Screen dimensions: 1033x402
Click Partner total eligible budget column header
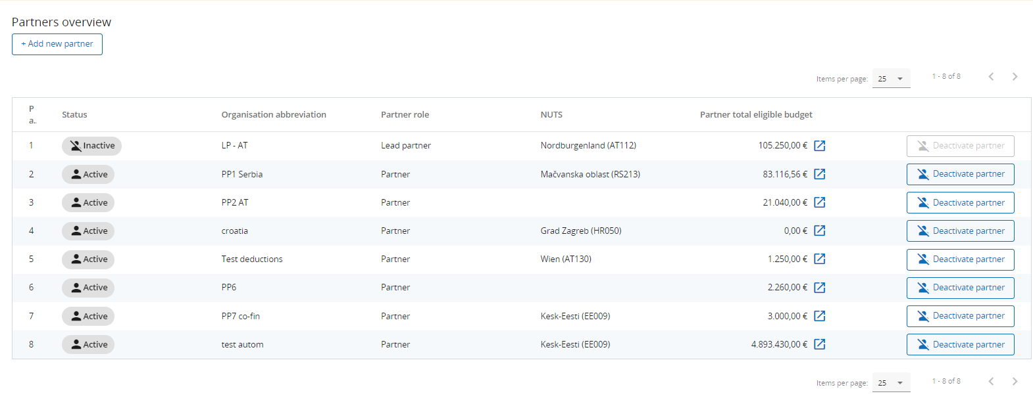[x=755, y=114]
